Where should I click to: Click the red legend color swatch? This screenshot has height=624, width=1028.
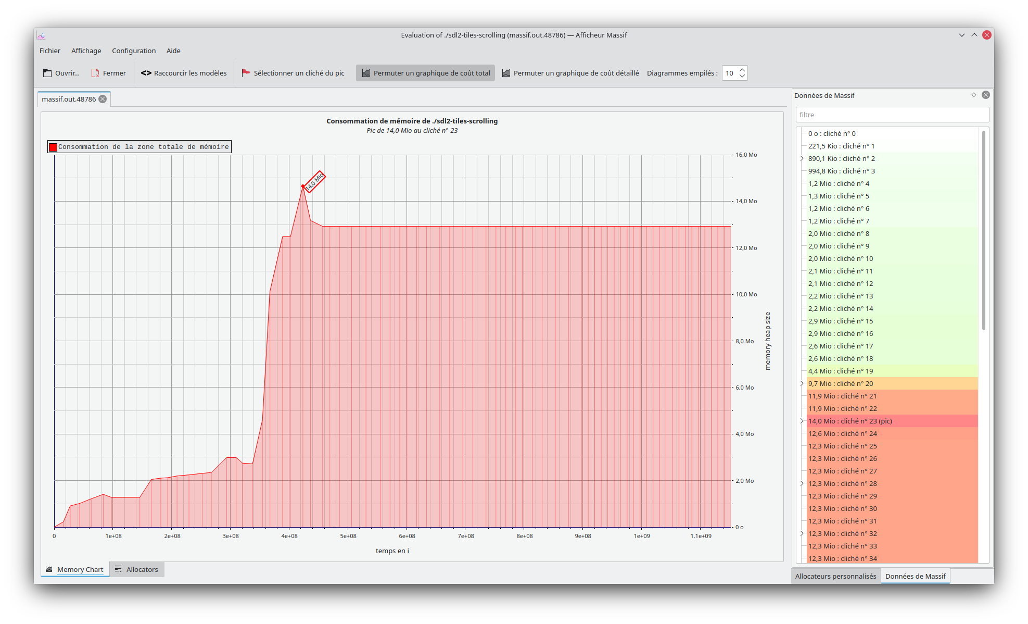click(x=53, y=147)
